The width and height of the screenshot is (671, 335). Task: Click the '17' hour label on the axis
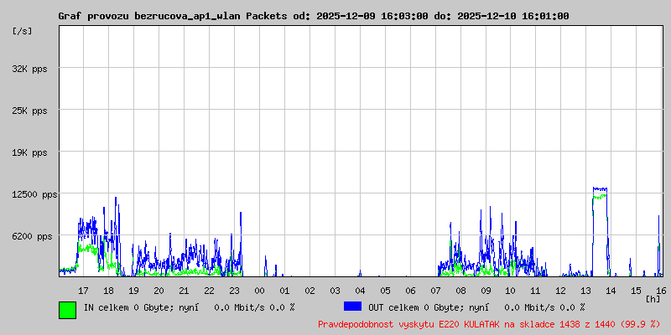tap(83, 291)
